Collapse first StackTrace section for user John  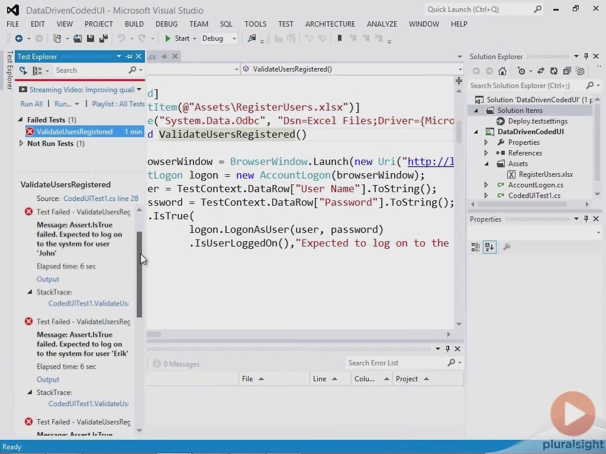(x=30, y=292)
